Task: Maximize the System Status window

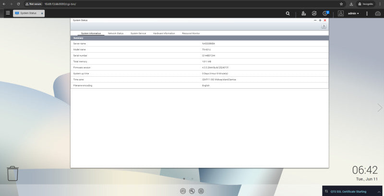Action: (320, 20)
